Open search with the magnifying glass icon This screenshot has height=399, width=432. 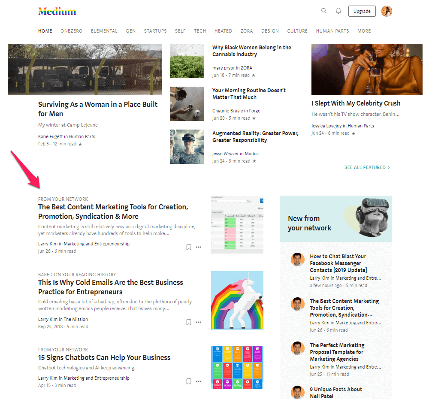[x=324, y=11]
